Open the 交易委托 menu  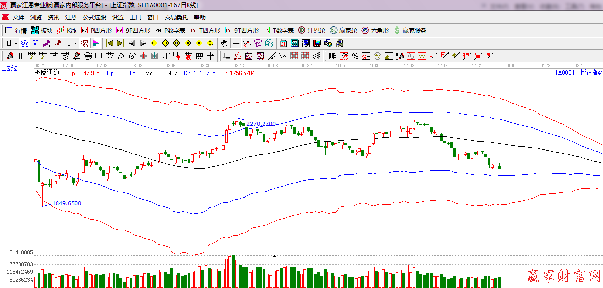tap(176, 18)
